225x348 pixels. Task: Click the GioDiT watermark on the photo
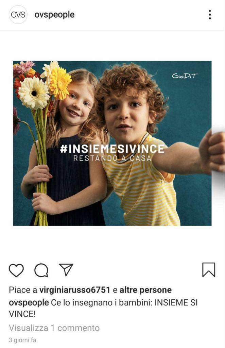click(x=185, y=76)
